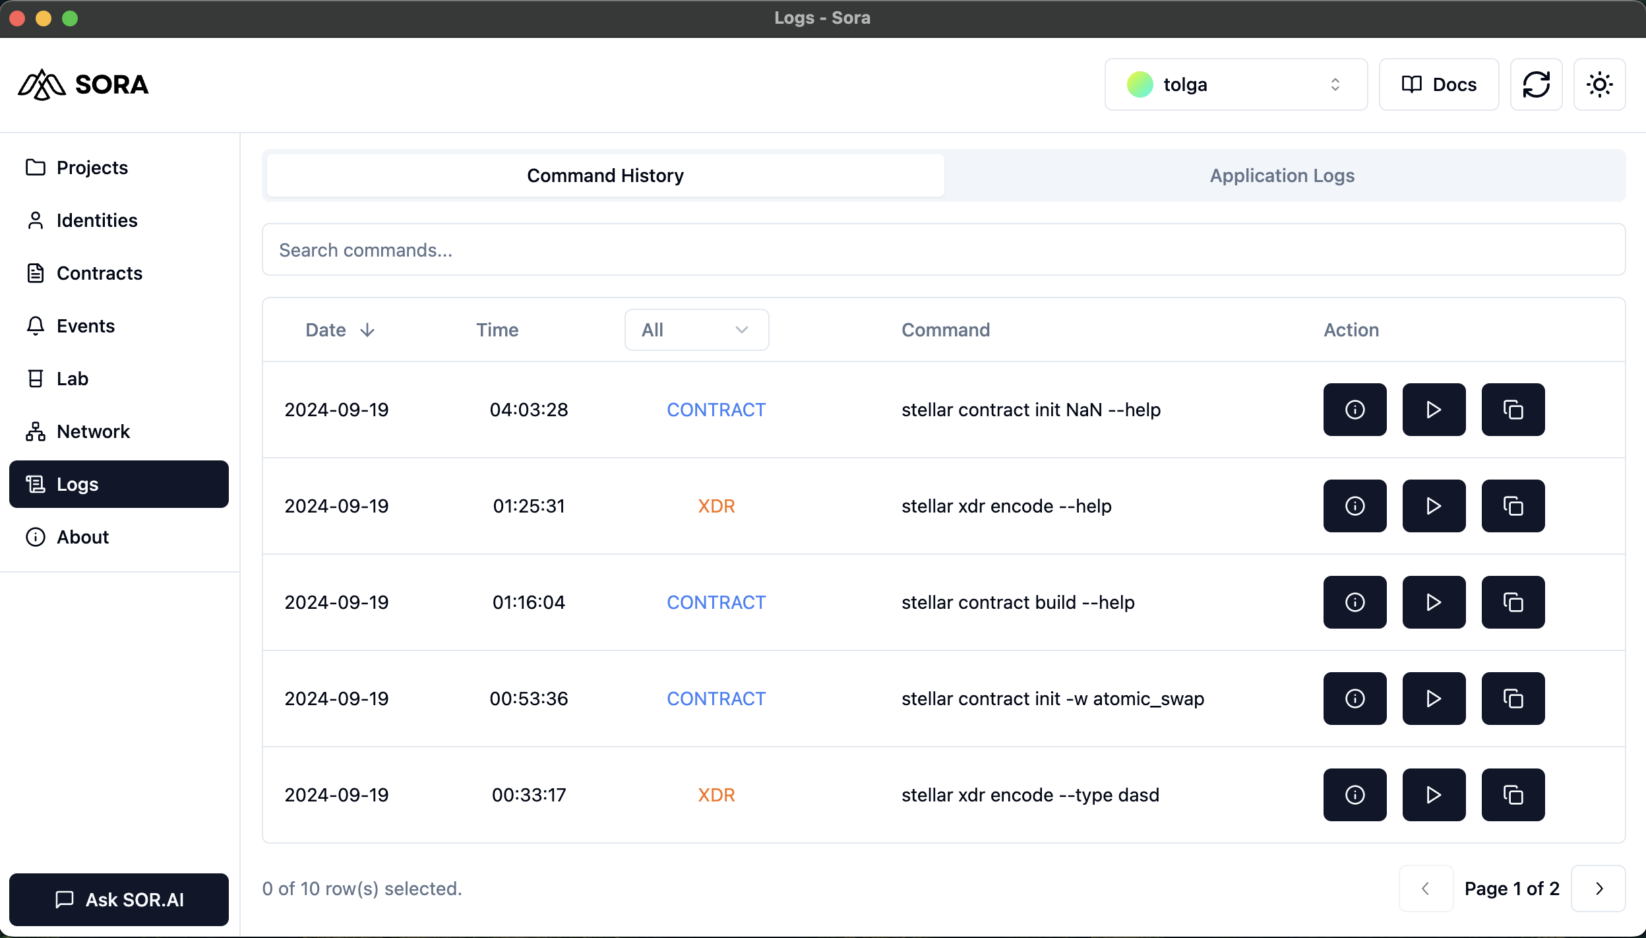
Task: Click the play icon for stellar contract build
Action: click(x=1434, y=602)
